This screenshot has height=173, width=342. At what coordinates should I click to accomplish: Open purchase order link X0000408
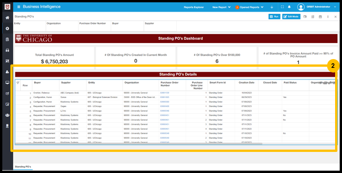pos(164,106)
